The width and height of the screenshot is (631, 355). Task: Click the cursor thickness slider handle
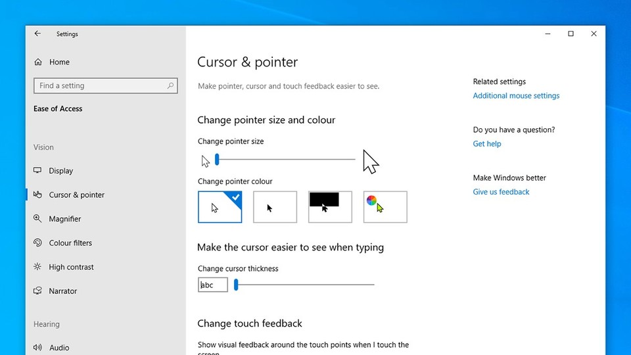click(236, 285)
